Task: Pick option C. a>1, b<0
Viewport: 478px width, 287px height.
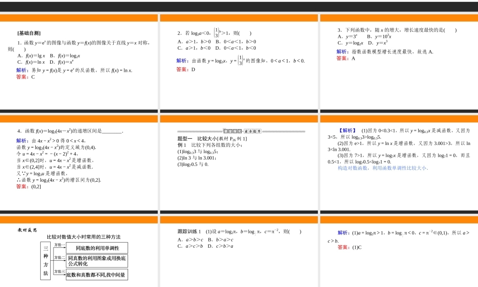Action: click(x=194, y=48)
